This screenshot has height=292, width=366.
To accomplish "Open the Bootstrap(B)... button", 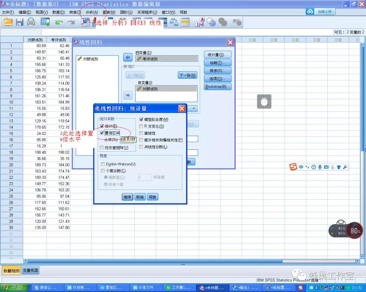I will coord(218,87).
